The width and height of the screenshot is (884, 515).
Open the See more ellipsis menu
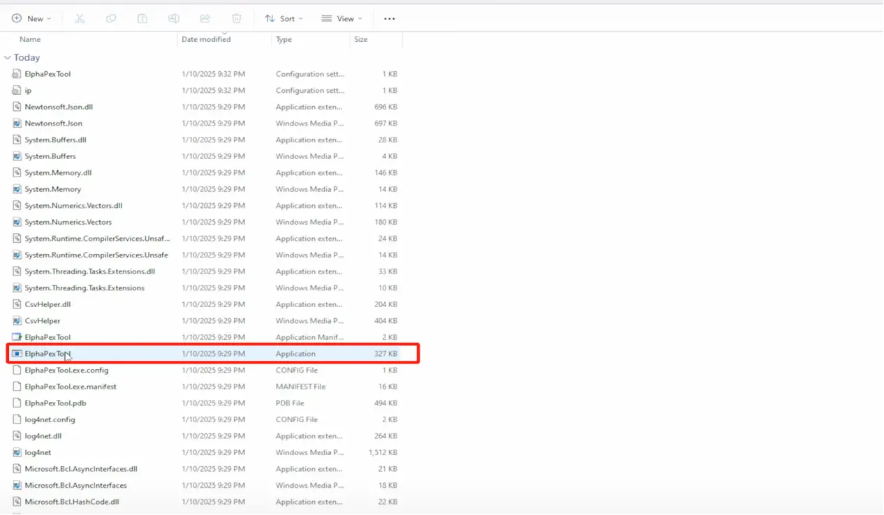[390, 19]
